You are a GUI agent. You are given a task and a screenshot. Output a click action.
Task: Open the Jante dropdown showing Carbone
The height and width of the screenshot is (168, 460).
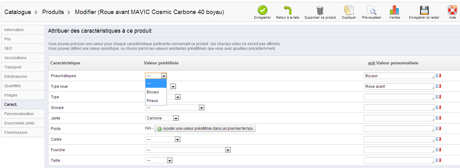click(x=162, y=118)
